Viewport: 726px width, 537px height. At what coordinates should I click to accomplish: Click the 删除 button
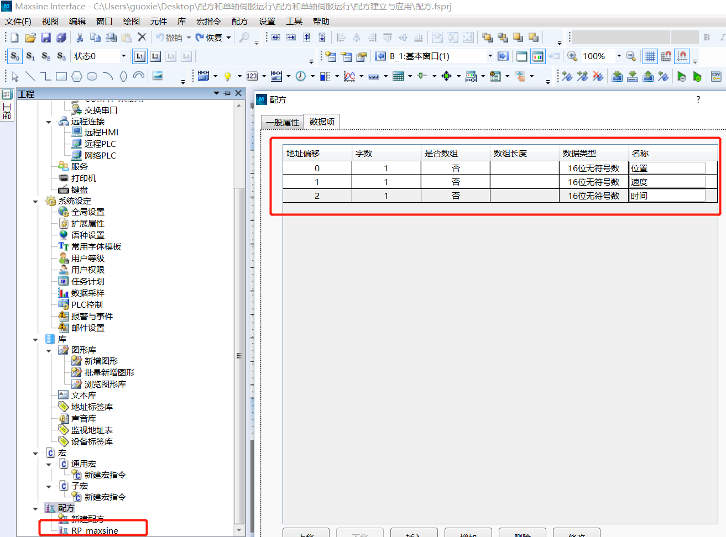coord(522,534)
